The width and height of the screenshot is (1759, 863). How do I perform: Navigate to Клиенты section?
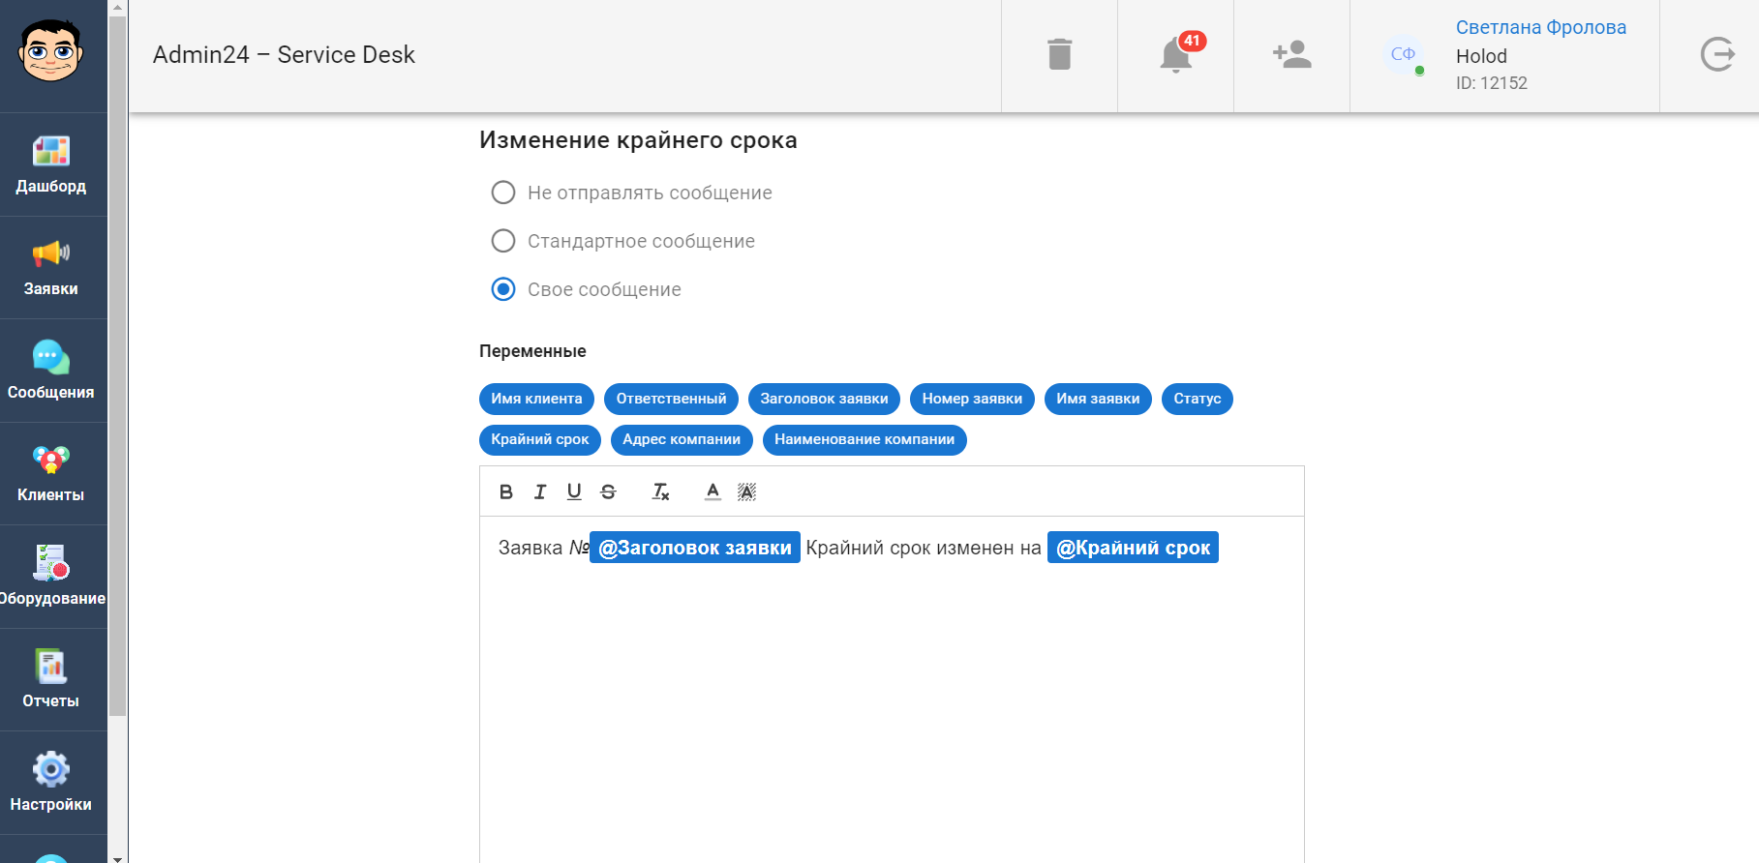[x=53, y=474]
